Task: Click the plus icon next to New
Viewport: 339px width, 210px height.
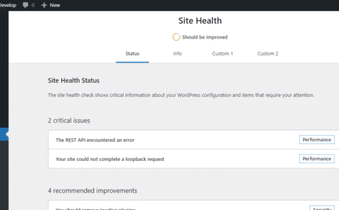Action: [x=44, y=5]
